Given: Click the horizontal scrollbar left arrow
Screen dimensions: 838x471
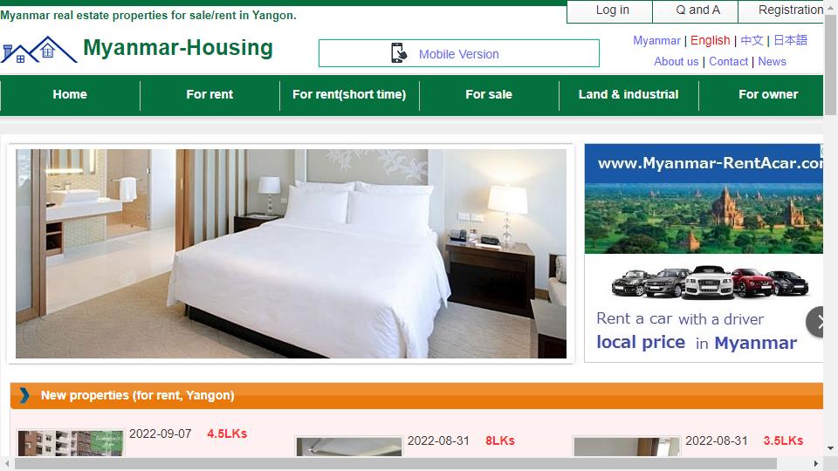Looking at the screenshot, I should click(6, 463).
